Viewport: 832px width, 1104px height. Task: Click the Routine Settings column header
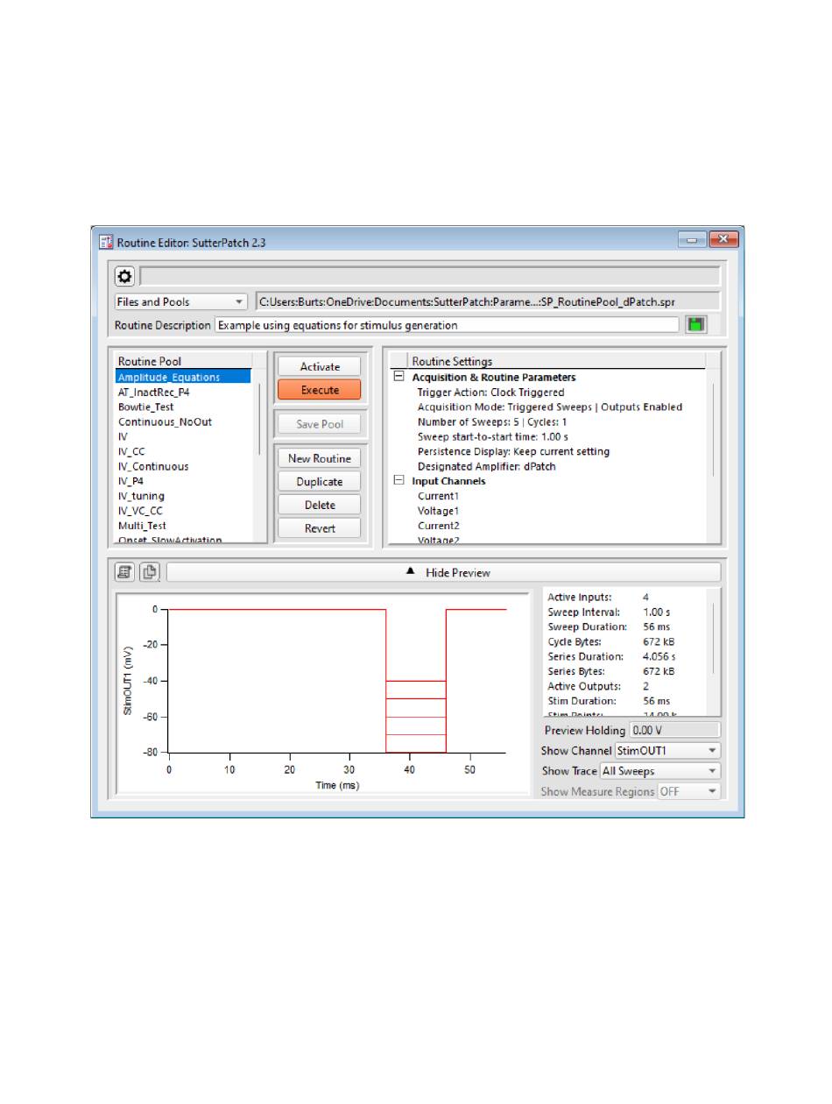point(557,361)
